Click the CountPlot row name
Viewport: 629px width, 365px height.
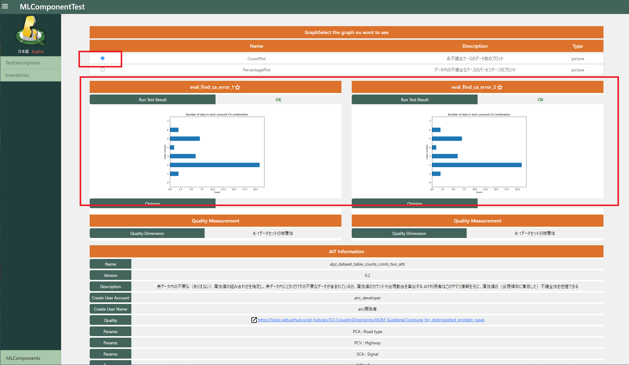(257, 59)
